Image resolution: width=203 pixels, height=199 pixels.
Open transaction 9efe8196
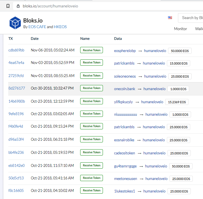[16, 114]
